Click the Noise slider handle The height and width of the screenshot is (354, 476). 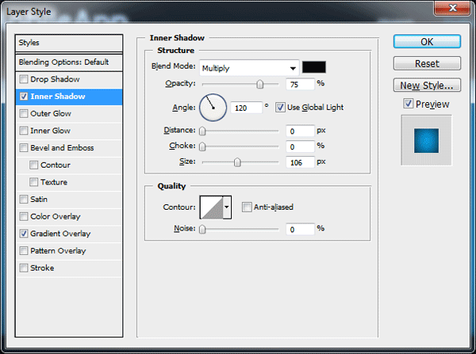(202, 230)
